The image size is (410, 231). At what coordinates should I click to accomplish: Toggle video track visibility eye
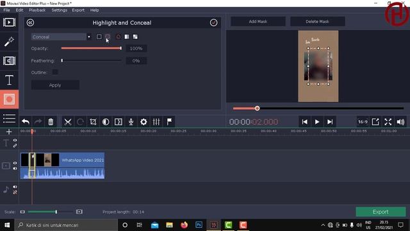[x=15, y=163]
